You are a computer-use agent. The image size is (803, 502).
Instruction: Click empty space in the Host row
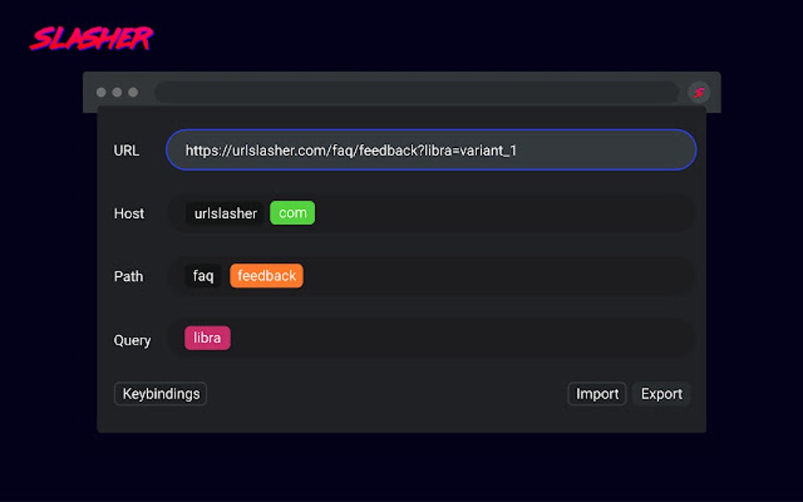pos(504,213)
